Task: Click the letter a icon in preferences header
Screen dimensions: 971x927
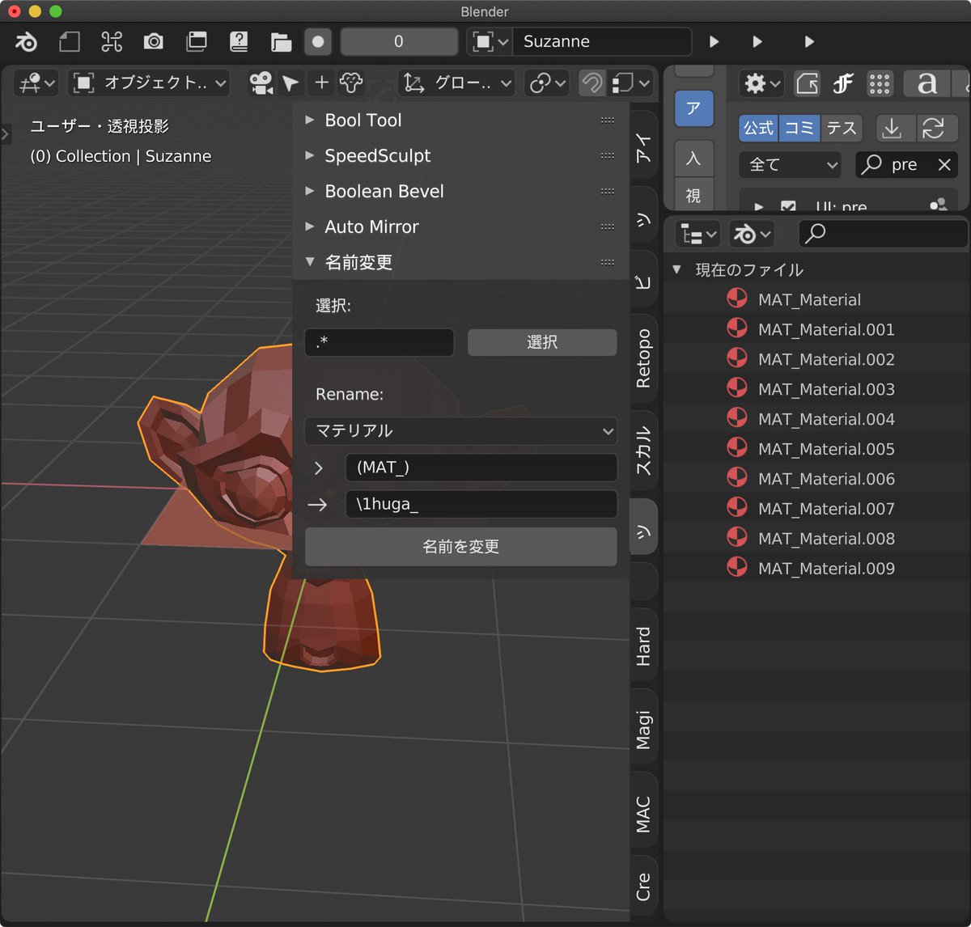Action: [926, 83]
